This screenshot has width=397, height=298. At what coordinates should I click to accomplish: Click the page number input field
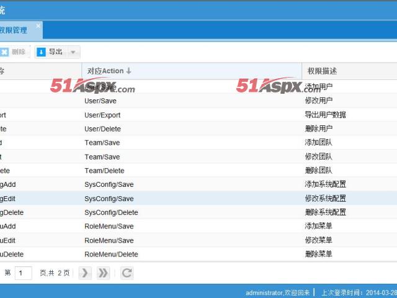point(24,273)
